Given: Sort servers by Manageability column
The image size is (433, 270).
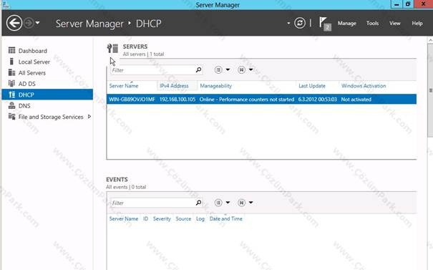Looking at the screenshot, I should [215, 86].
